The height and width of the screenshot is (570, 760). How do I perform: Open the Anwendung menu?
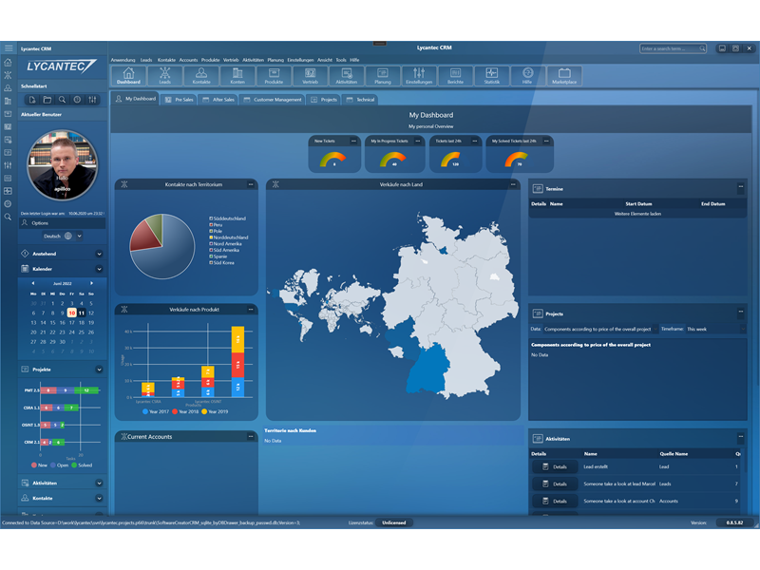(123, 60)
